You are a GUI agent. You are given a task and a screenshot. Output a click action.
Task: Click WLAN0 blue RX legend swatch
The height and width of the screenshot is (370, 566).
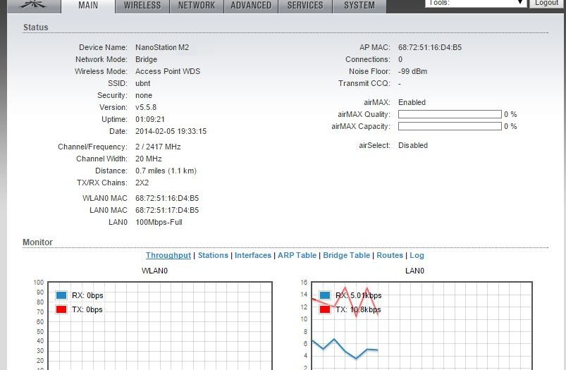[x=61, y=295]
